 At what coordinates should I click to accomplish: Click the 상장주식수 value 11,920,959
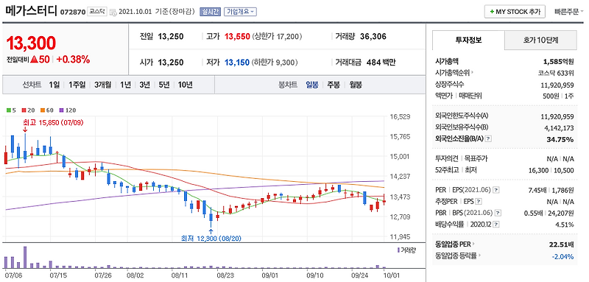pos(558,85)
